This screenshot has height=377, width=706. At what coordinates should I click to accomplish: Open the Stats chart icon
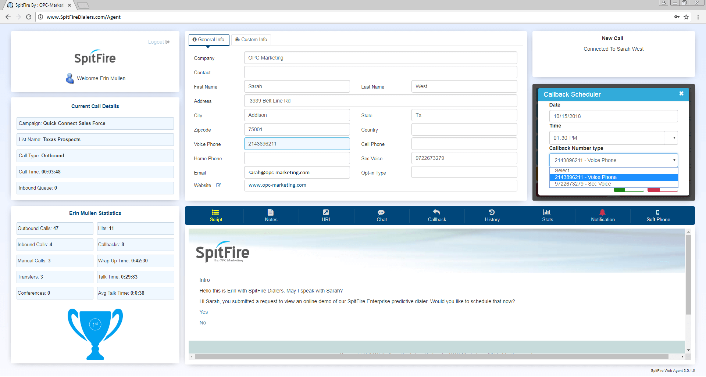(547, 212)
